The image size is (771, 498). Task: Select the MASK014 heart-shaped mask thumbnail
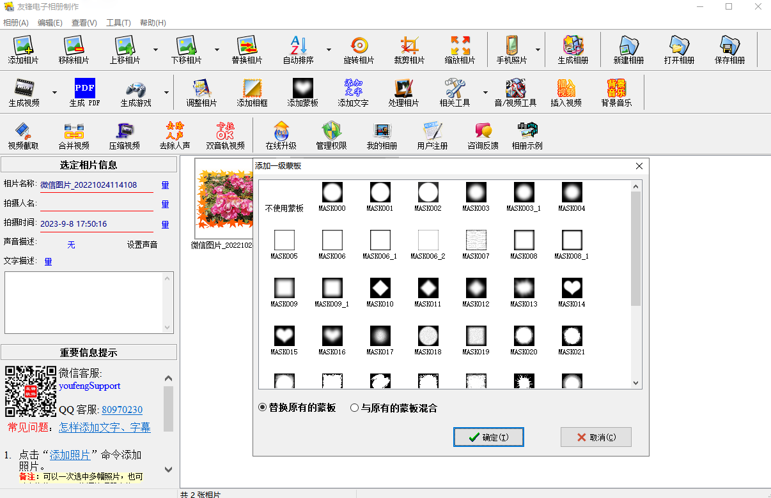(x=572, y=289)
